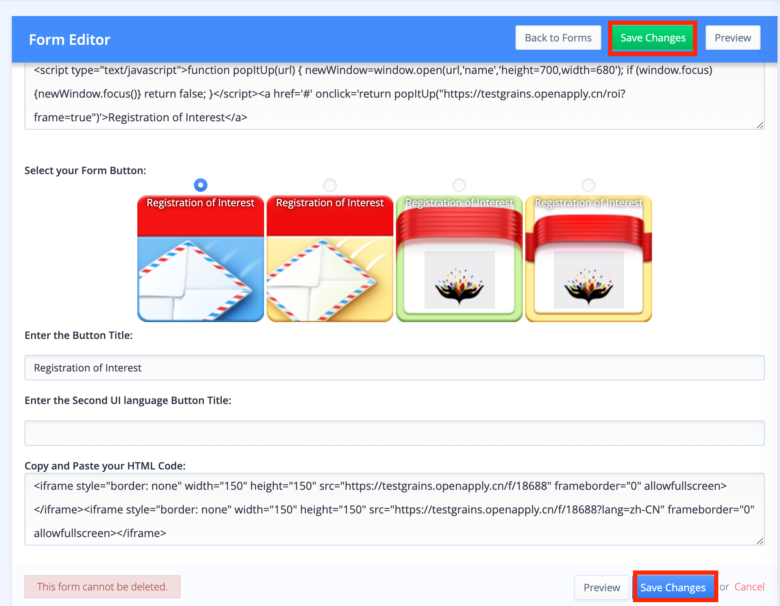780x606 pixels.
Task: Focus the Second UI language Button Title field
Action: tap(395, 433)
